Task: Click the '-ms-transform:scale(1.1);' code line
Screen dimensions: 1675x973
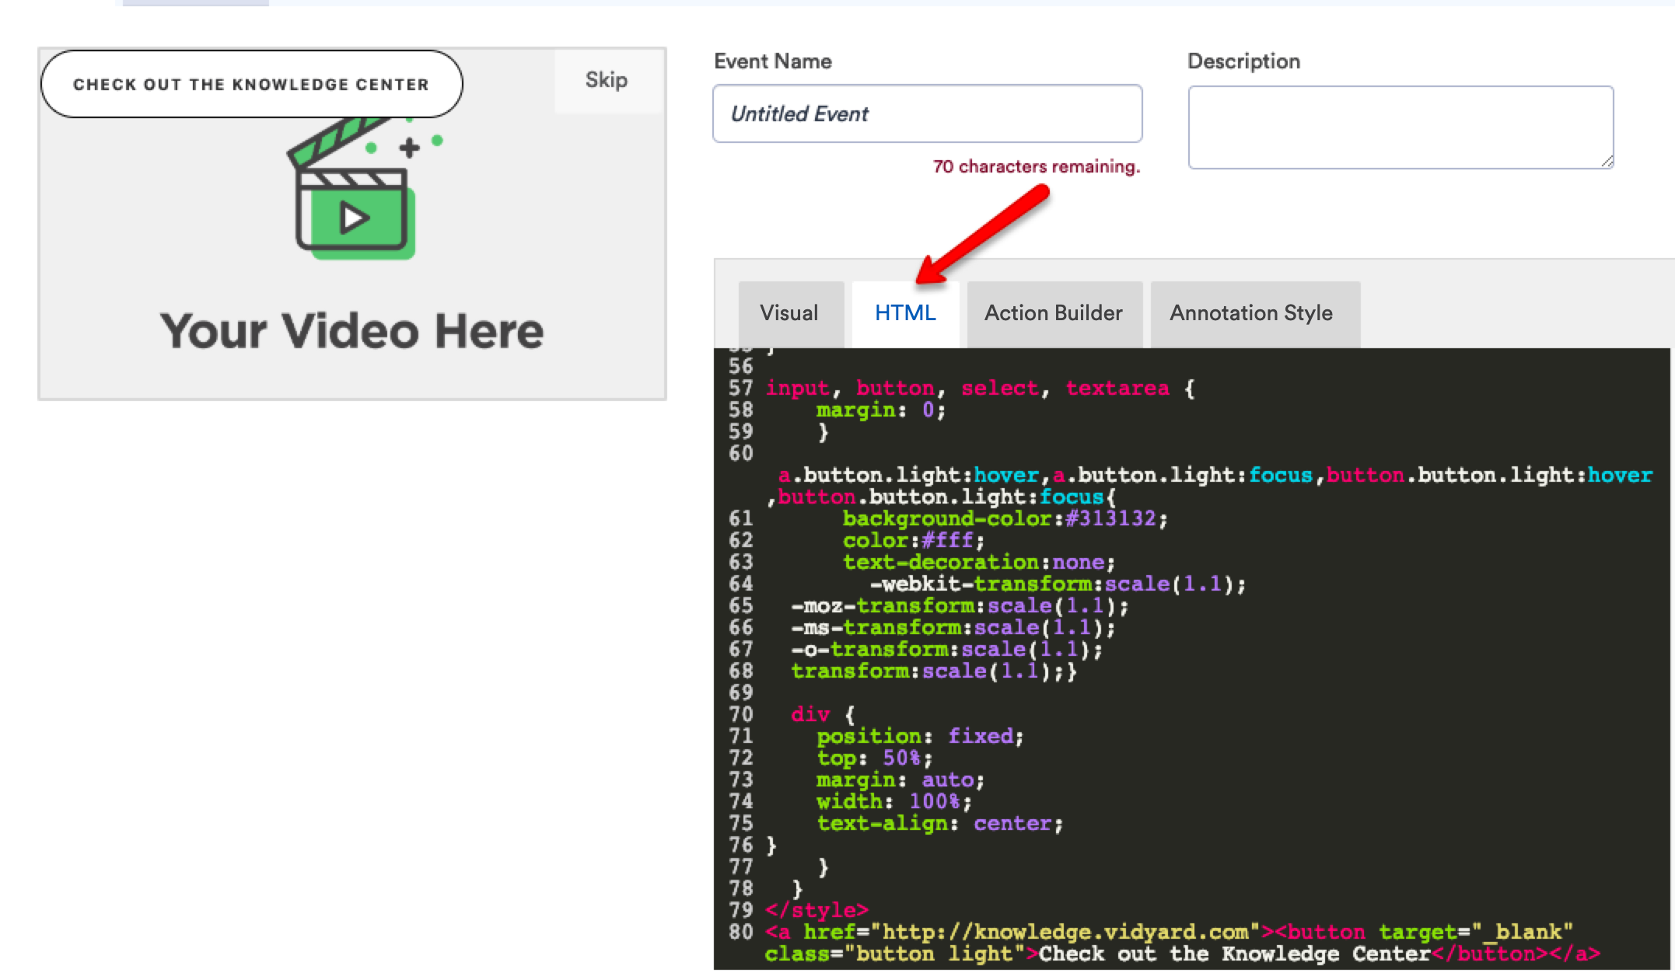Action: tap(953, 627)
